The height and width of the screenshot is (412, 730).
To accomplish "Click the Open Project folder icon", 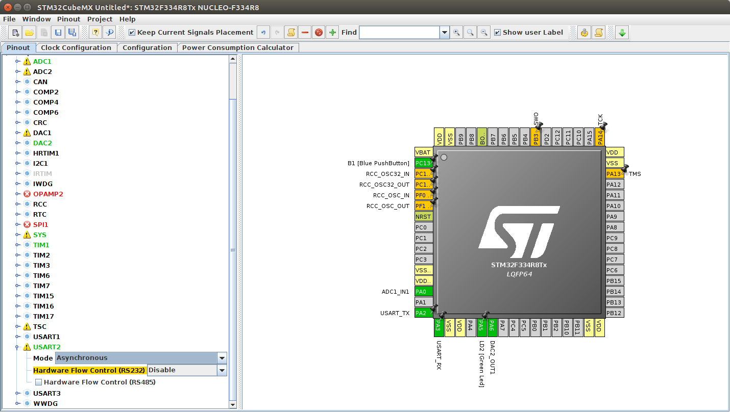I will tap(30, 33).
